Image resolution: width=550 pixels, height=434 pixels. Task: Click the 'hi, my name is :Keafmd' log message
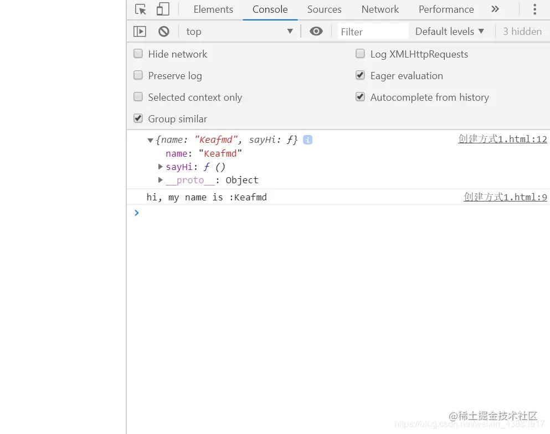pos(207,198)
